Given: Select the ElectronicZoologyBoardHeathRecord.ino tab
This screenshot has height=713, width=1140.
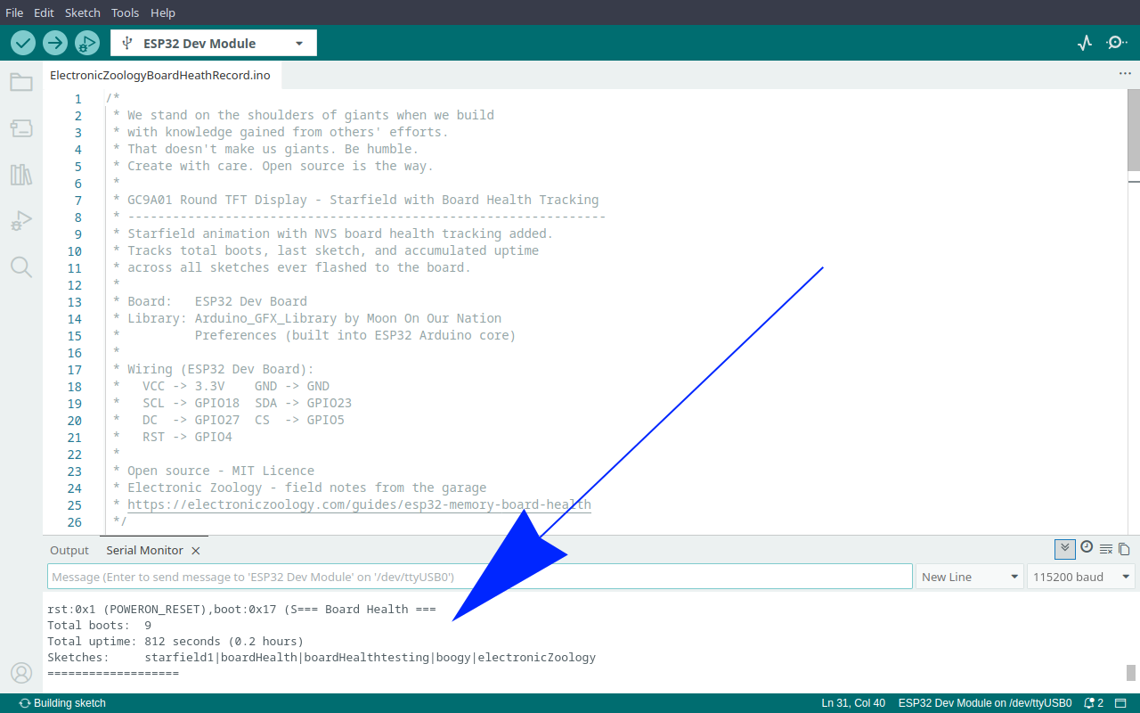Looking at the screenshot, I should click(160, 75).
